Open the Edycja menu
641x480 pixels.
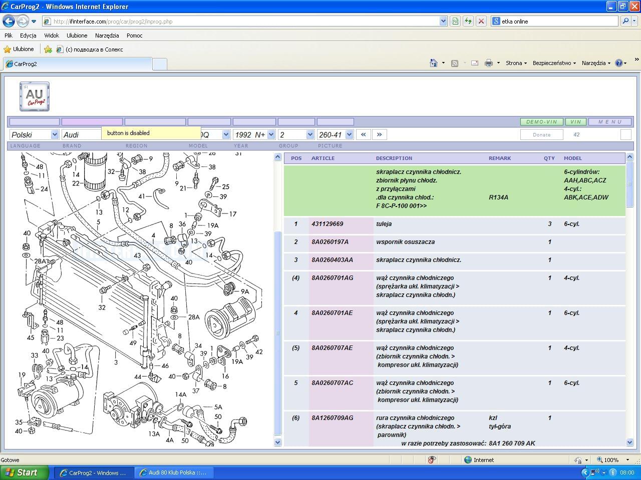pos(28,35)
